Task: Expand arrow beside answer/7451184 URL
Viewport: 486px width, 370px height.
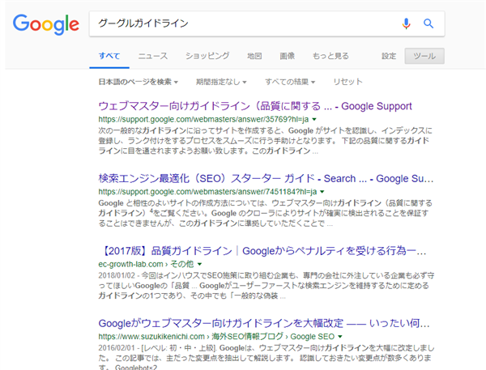Action: coord(322,192)
